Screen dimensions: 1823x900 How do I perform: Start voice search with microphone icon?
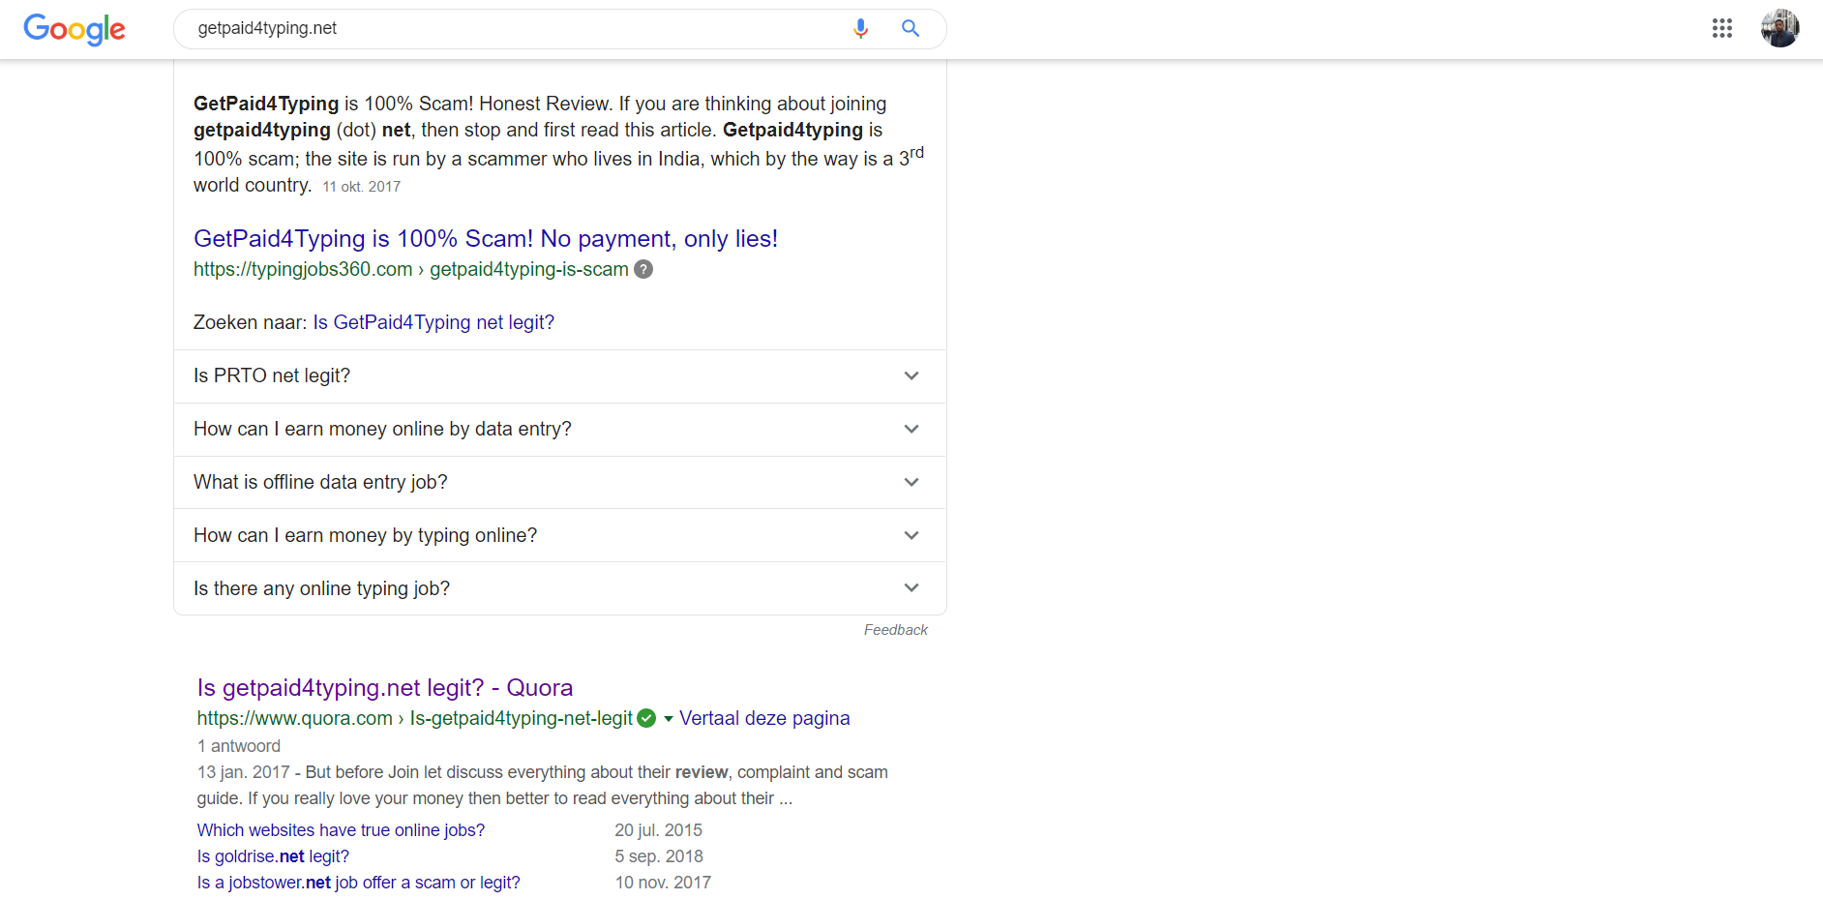(x=860, y=29)
